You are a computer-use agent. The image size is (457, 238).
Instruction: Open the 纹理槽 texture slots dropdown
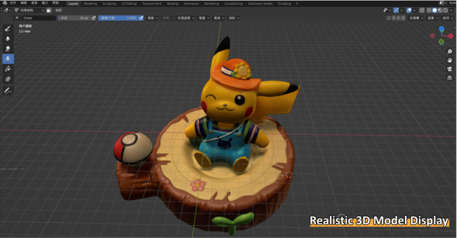tap(416, 18)
